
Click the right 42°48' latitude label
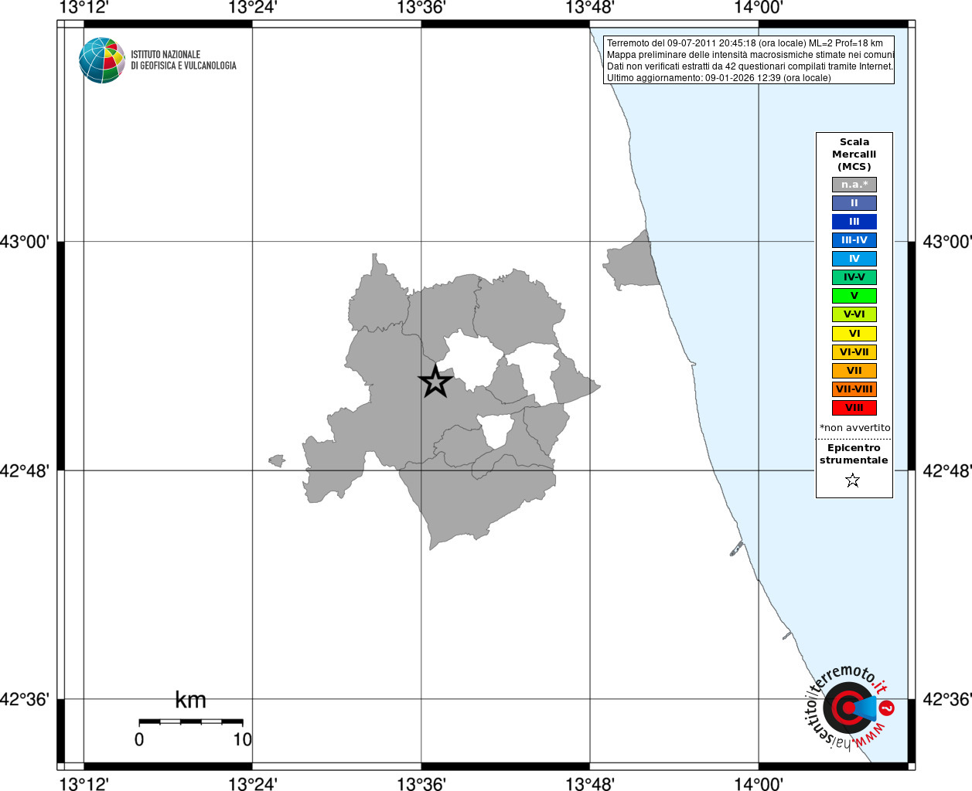947,470
